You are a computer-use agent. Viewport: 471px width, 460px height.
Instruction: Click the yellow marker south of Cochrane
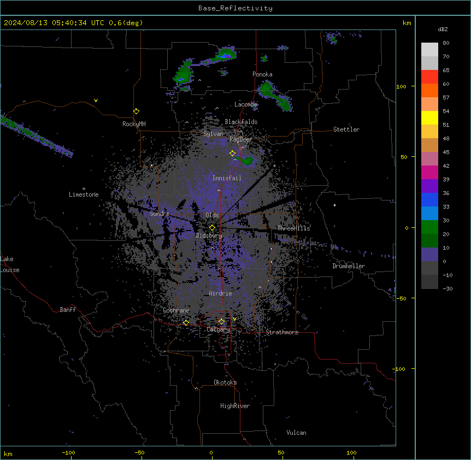(x=186, y=322)
